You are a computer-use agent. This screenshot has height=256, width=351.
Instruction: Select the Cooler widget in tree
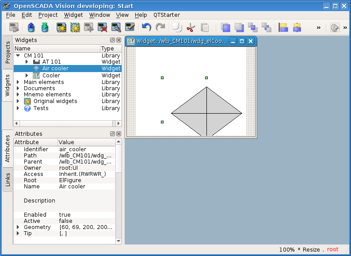[x=51, y=76]
